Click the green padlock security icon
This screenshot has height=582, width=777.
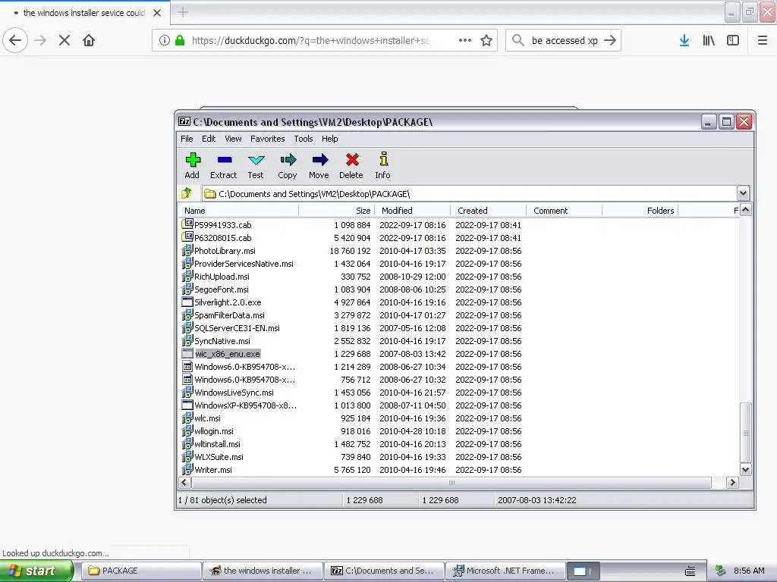(180, 40)
